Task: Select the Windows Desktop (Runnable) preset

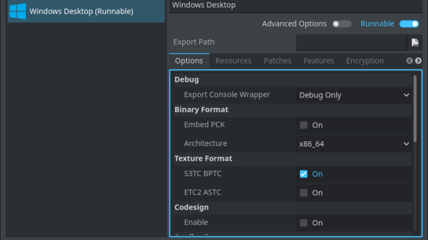Action: pos(86,11)
